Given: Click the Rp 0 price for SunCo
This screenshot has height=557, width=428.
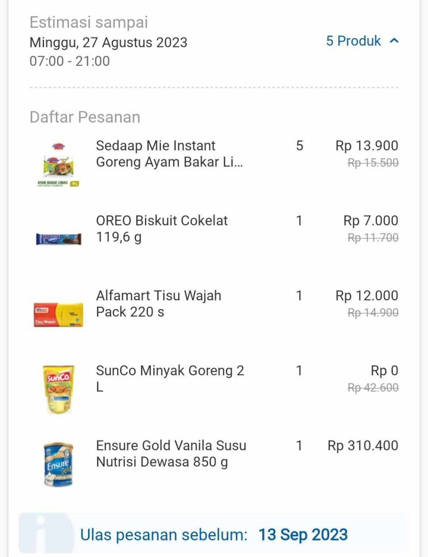Looking at the screenshot, I should click(x=384, y=371).
